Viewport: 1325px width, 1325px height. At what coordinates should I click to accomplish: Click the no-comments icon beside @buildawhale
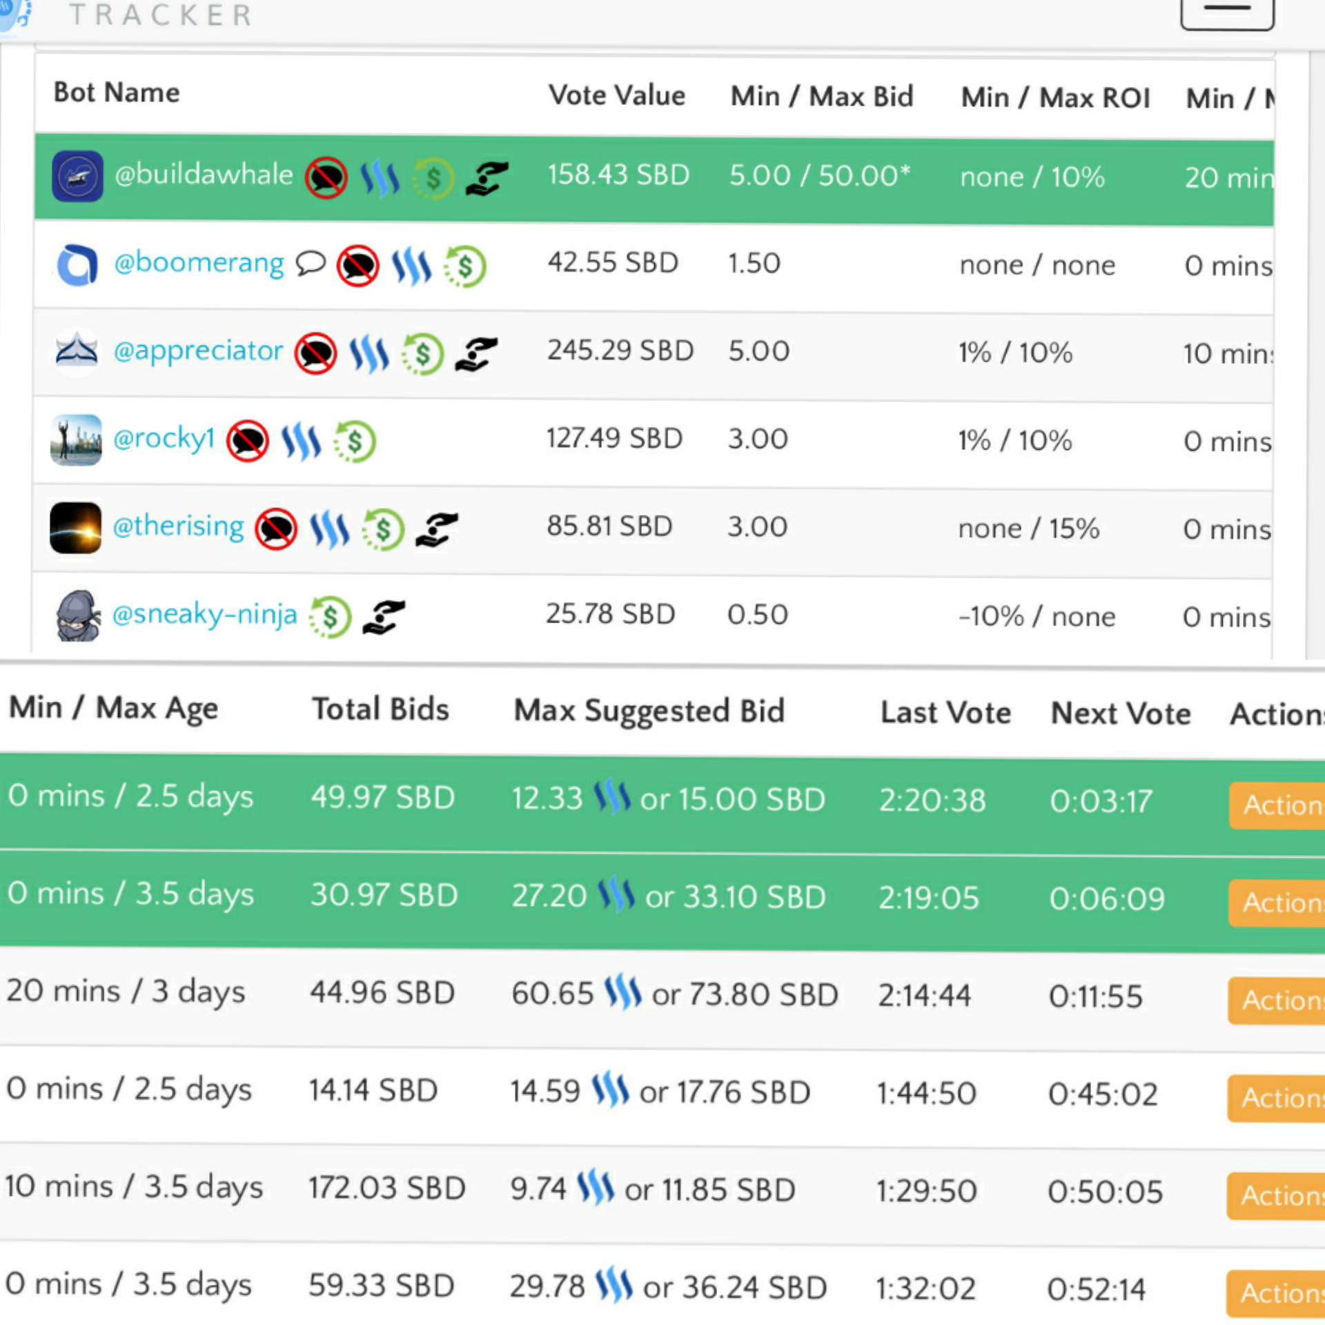tap(326, 177)
